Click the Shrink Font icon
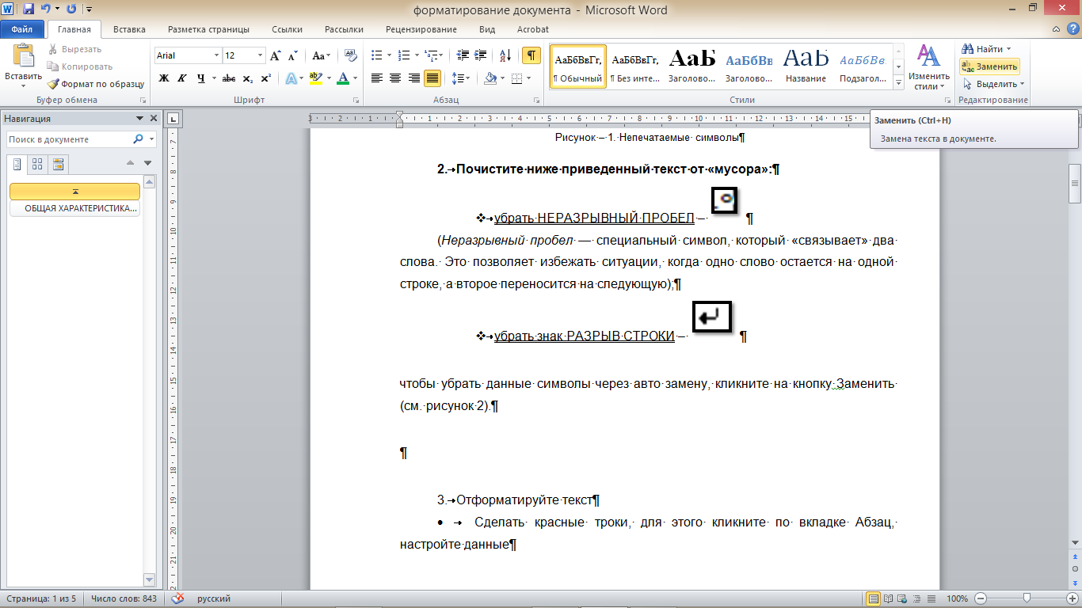Image resolution: width=1082 pixels, height=608 pixels. coord(292,55)
